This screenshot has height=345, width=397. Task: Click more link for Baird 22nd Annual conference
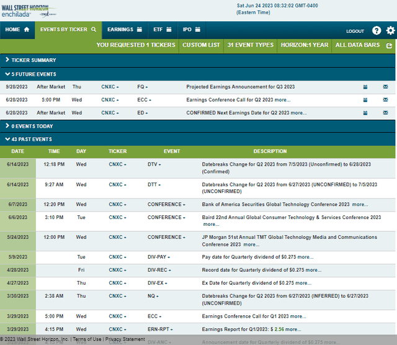211,224
